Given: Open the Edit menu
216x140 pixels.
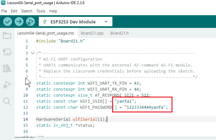Looking at the screenshot, I should tap(14, 11).
